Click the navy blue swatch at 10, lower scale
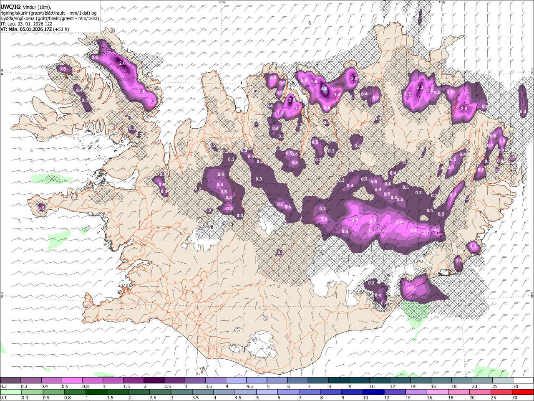 (373, 392)
